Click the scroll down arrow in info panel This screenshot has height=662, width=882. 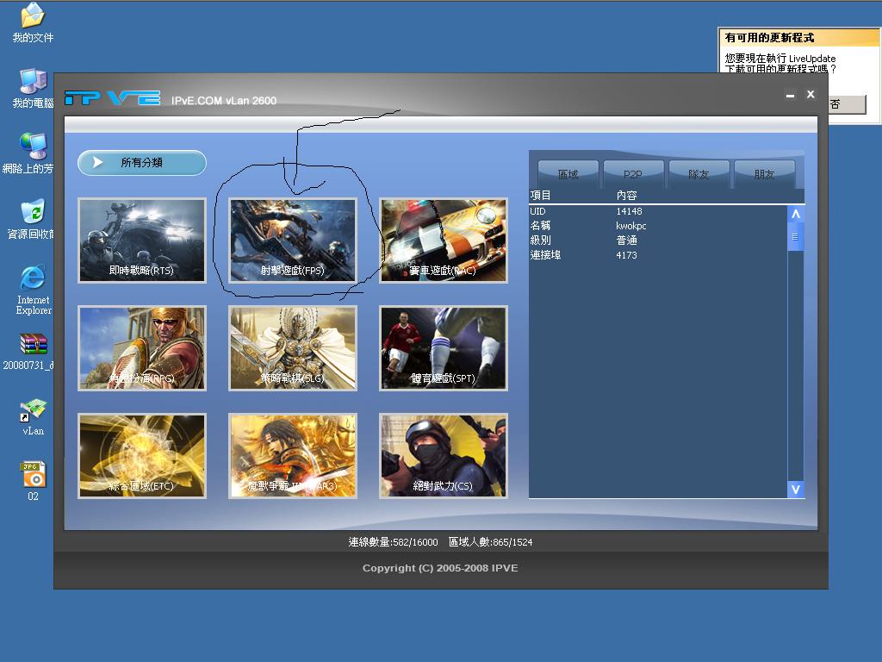coord(795,490)
